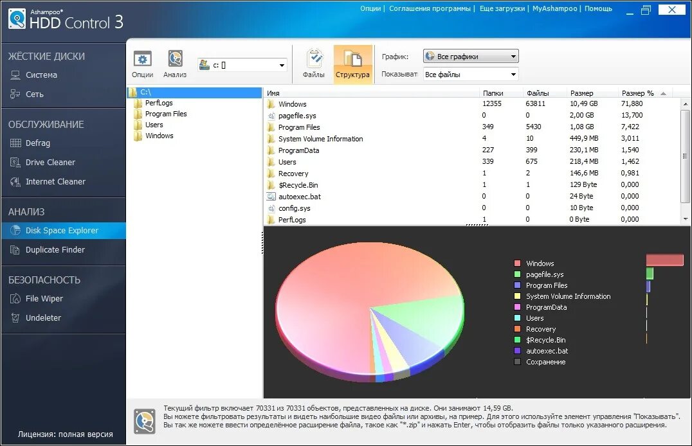Open Еще загрузки link
The height and width of the screenshot is (446, 692).
tap(502, 8)
